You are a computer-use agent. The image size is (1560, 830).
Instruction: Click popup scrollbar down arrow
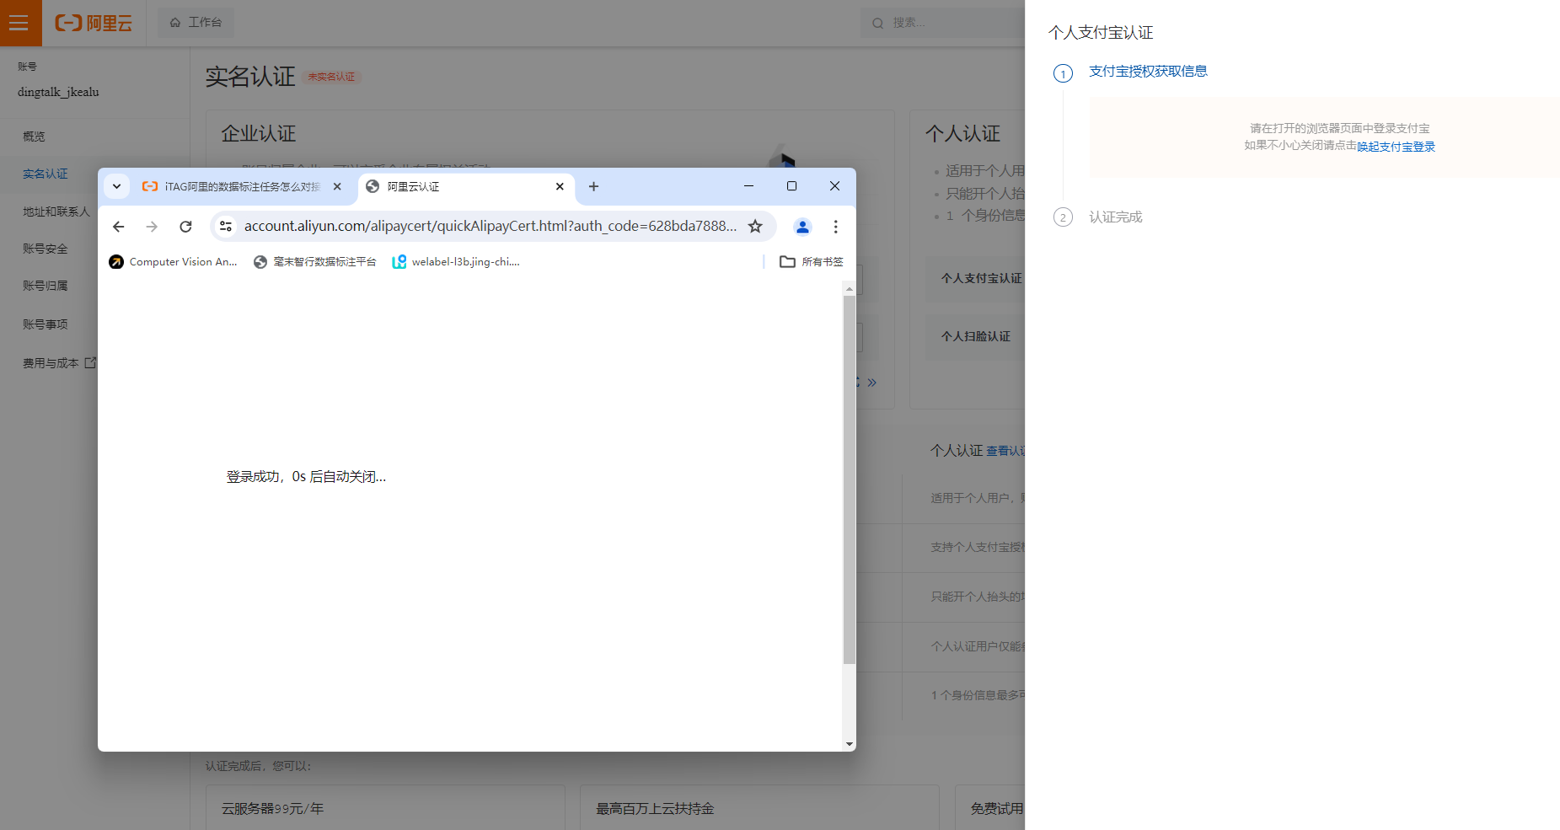click(849, 744)
